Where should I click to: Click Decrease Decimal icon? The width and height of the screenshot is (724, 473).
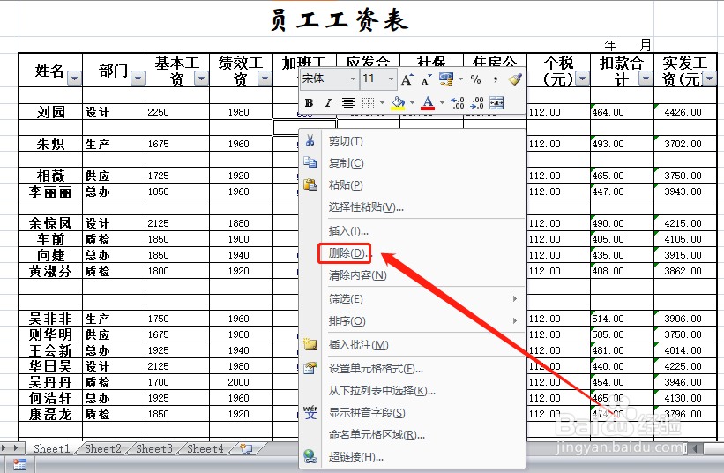click(x=476, y=103)
